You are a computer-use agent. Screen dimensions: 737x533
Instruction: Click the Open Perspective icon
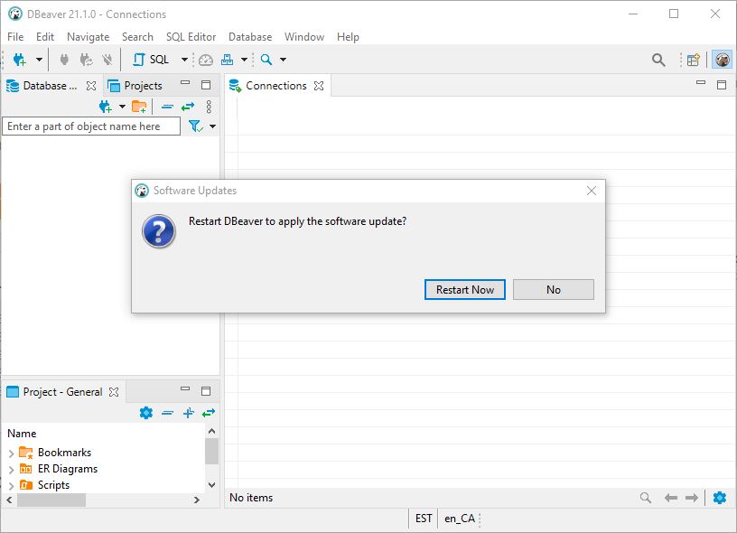(694, 60)
